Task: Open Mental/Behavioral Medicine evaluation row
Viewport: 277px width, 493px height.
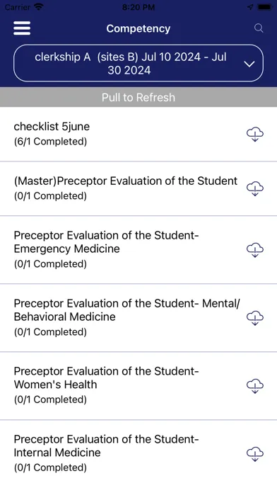Action: tap(138, 318)
